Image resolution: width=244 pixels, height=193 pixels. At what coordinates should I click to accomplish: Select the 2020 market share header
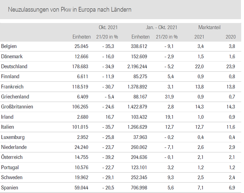(x=231, y=37)
